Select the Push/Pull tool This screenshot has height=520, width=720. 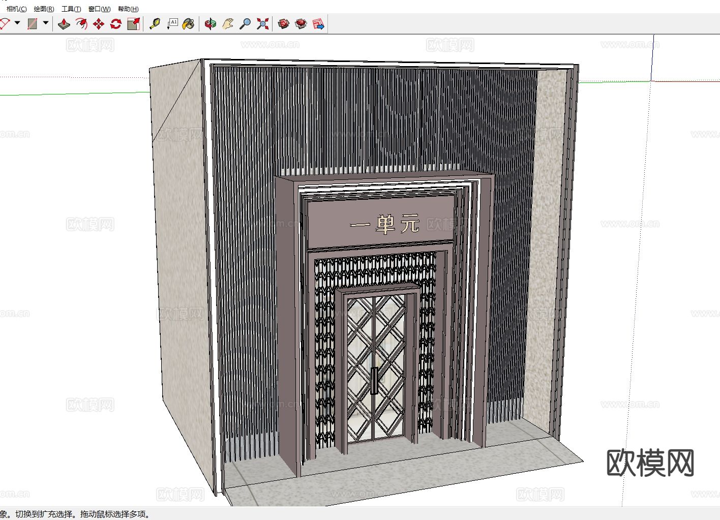64,24
